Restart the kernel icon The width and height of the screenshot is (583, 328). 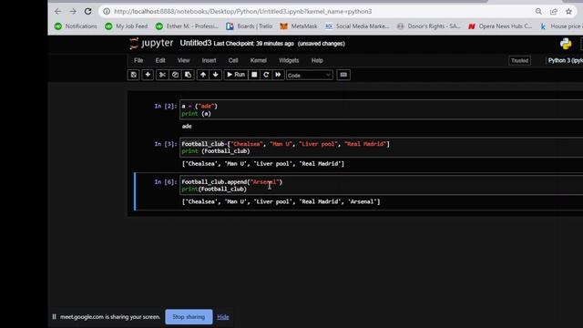point(266,75)
